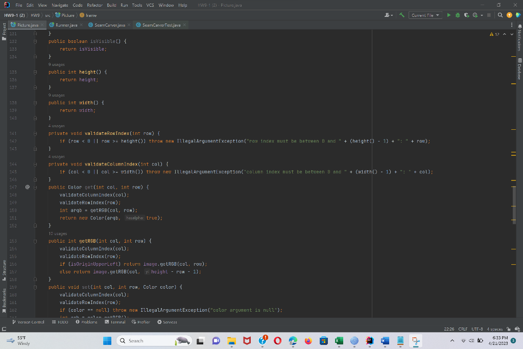Click the Windows taskbar Search box

154,341
